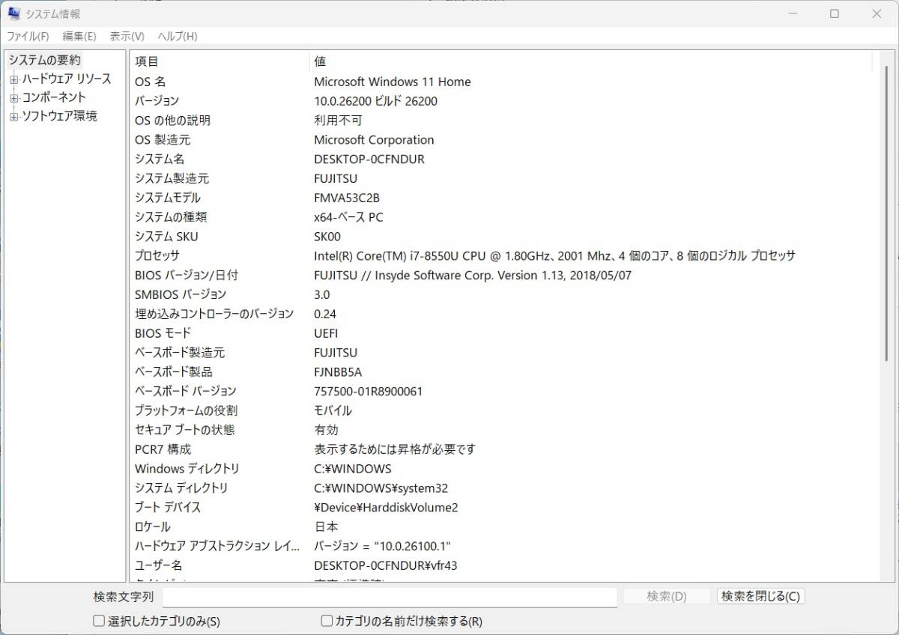This screenshot has height=635, width=899.
Task: Select the プロセッサ row label
Action: [x=157, y=256]
